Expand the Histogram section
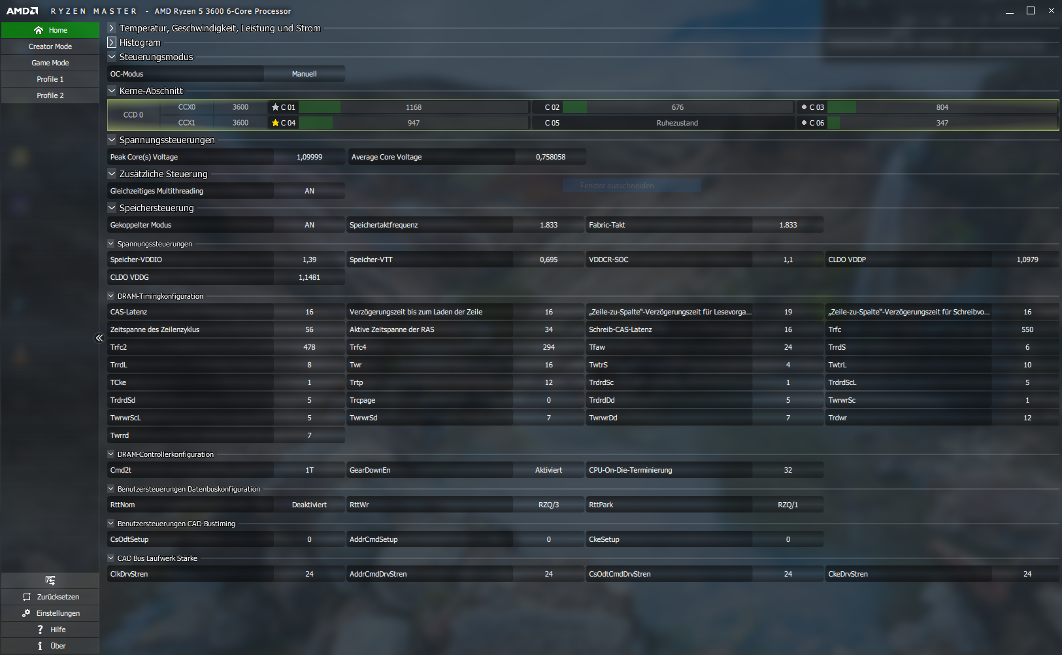This screenshot has height=655, width=1062. [x=112, y=42]
